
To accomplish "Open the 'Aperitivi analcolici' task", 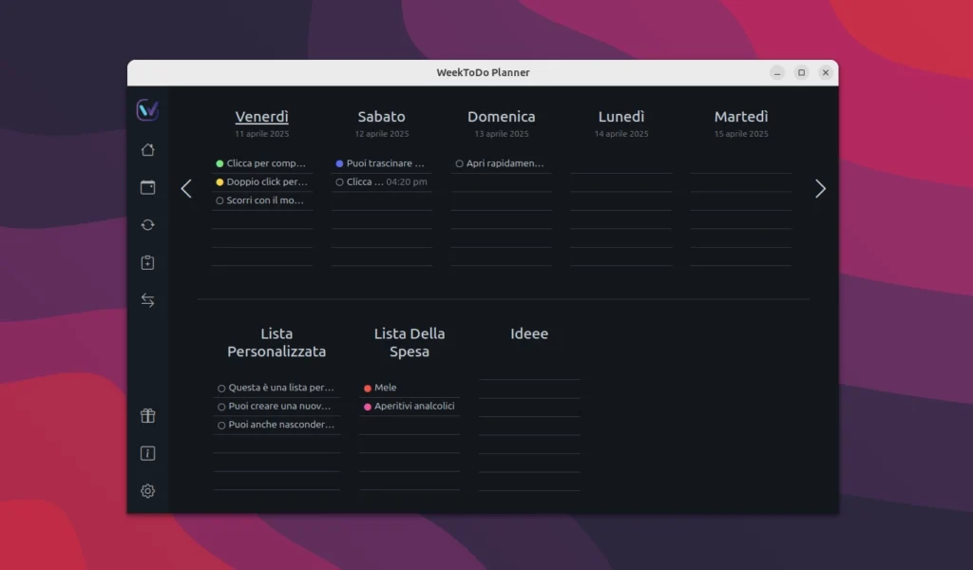I will [414, 407].
